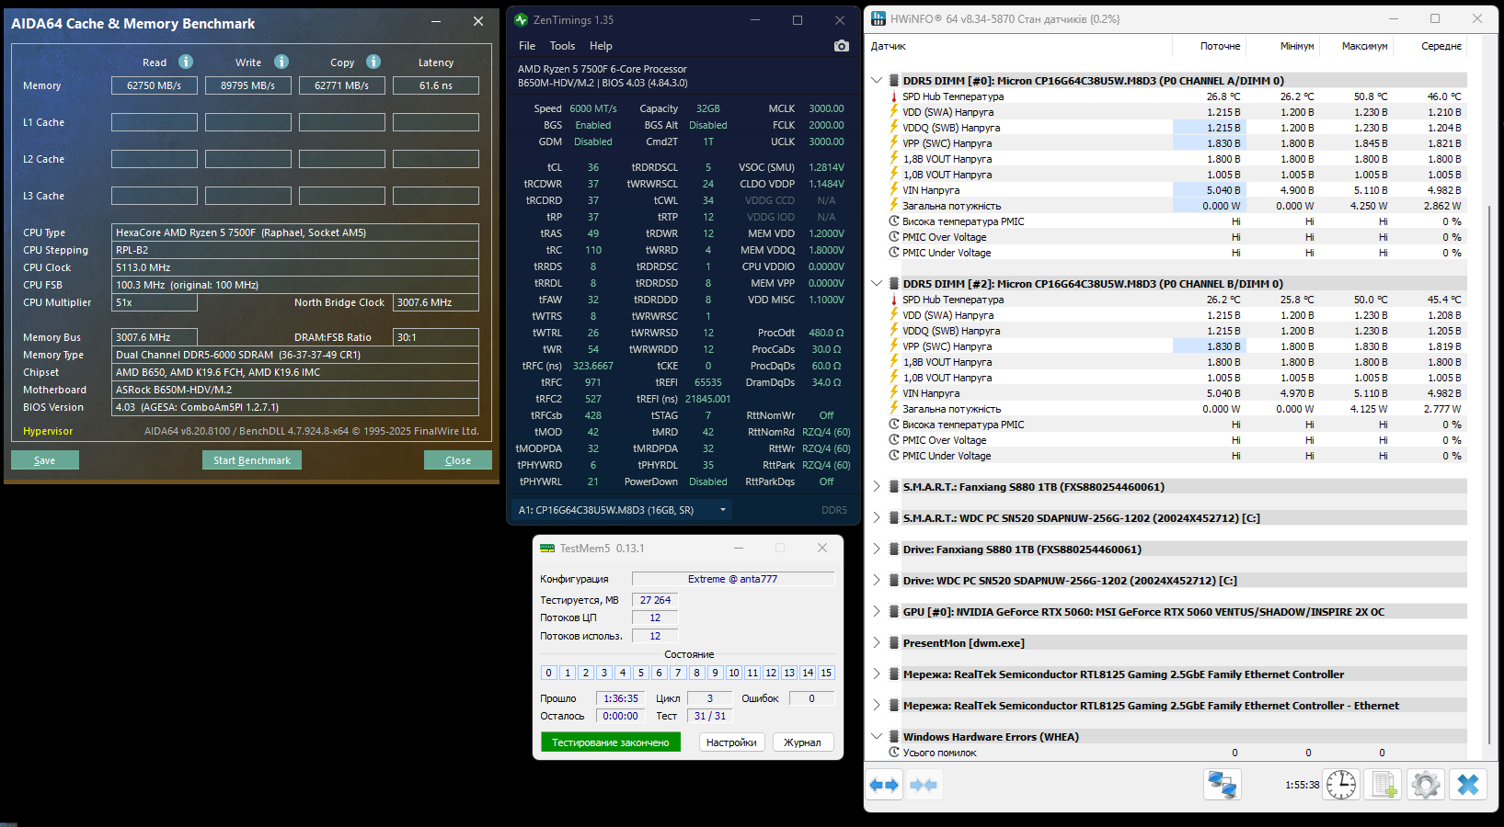Expand Drive: WDC PC SN520 group
This screenshot has width=1504, height=827.
(x=877, y=581)
